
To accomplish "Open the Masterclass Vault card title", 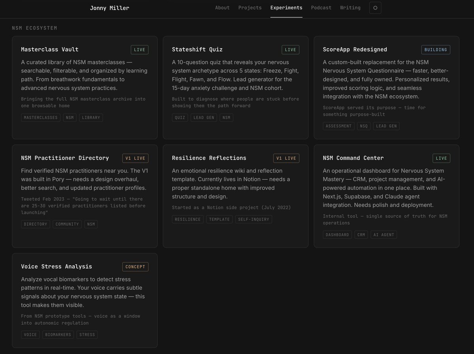I will 50,49.
